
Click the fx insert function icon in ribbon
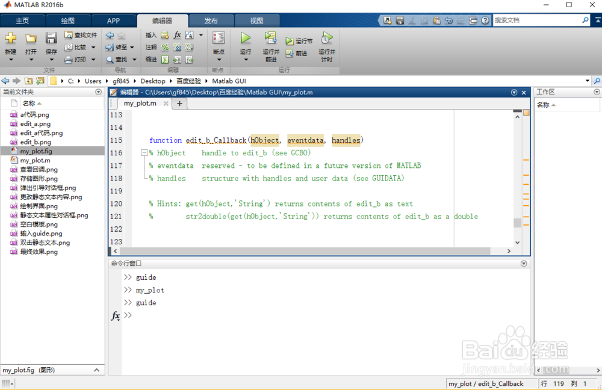(x=177, y=36)
